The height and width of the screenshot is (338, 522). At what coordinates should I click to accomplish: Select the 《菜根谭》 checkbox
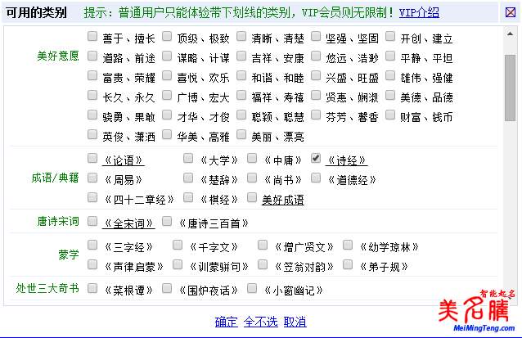pos(92,289)
